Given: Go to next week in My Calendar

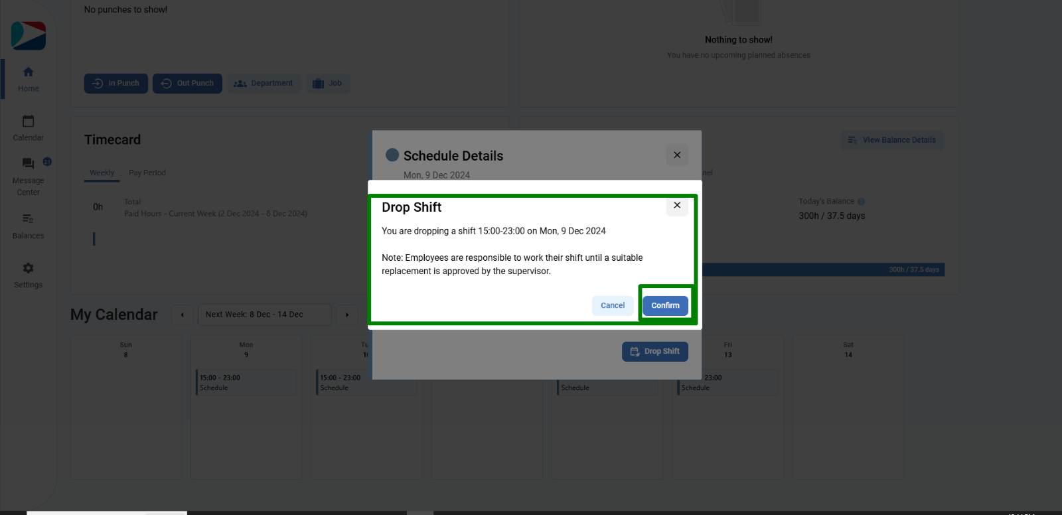Looking at the screenshot, I should tap(346, 315).
